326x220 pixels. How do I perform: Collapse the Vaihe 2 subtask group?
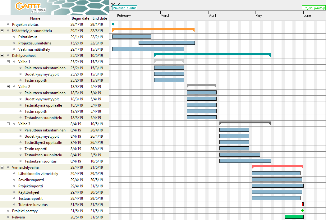[x=8, y=87]
